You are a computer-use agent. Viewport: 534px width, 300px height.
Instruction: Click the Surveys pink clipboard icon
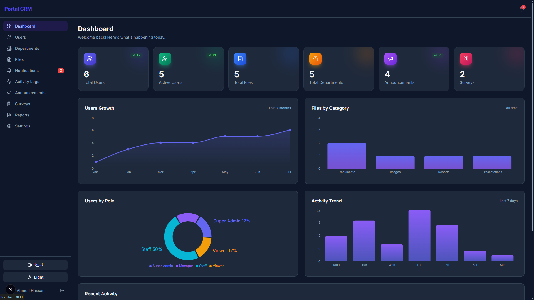point(466,59)
